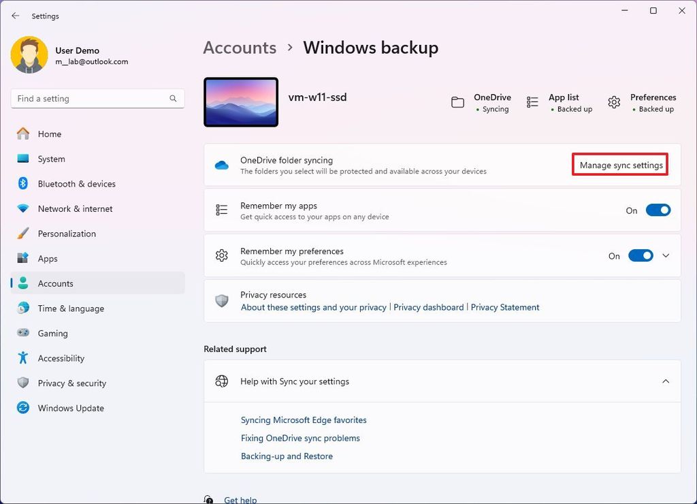Click the OneDrive syncing status icon
697x504 pixels.
[459, 101]
